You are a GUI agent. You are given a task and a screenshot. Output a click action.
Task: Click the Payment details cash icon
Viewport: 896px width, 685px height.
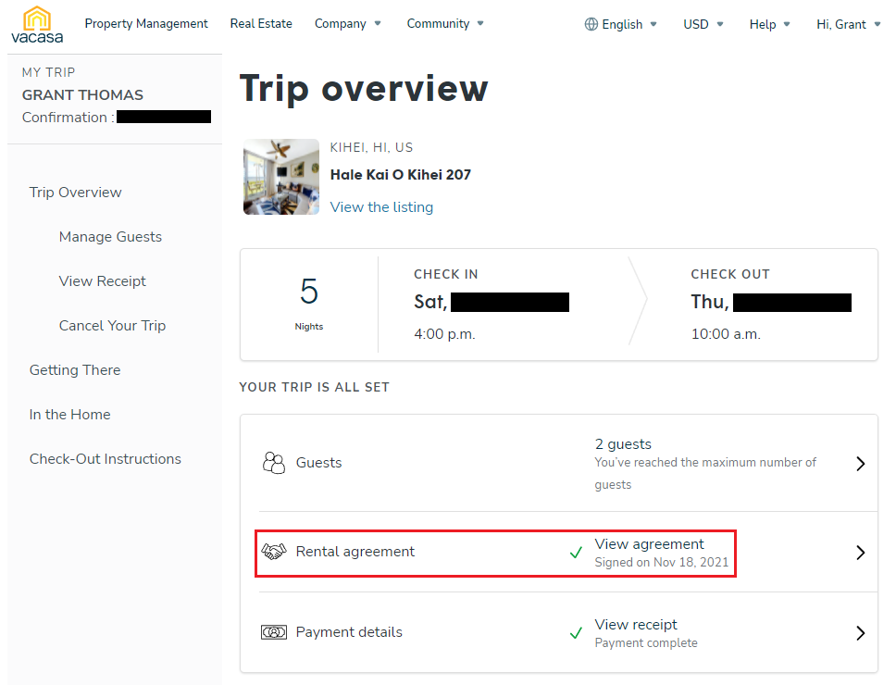point(274,632)
